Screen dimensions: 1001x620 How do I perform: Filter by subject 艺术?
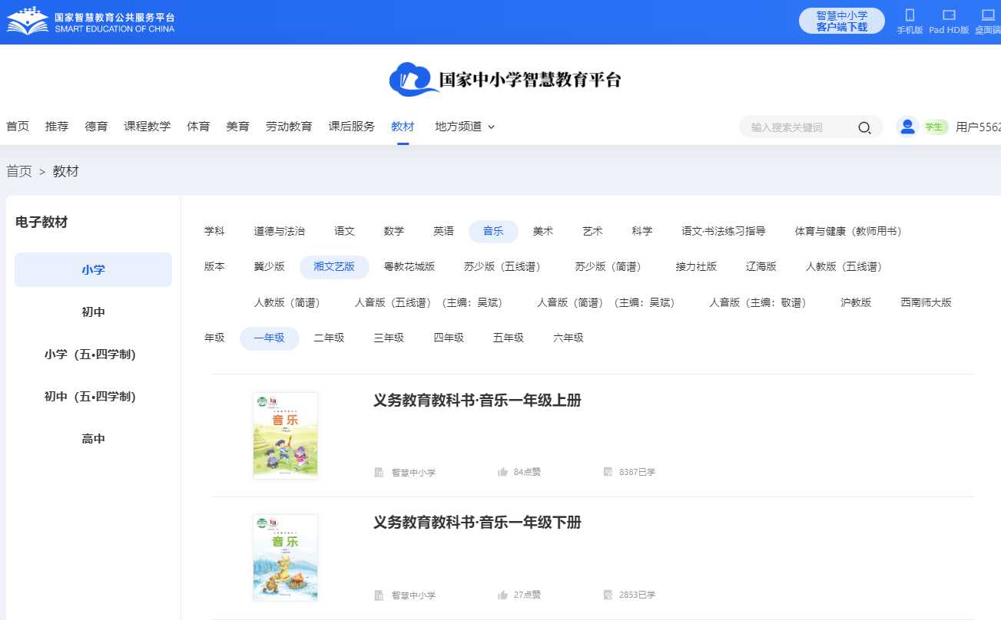pyautogui.click(x=592, y=231)
